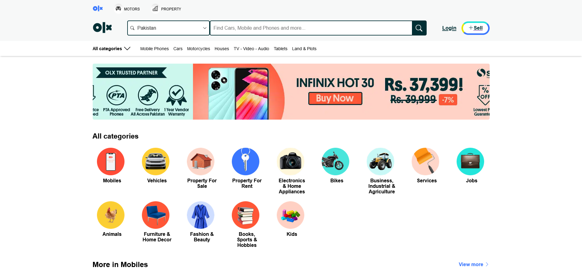This screenshot has width=582, height=275.
Task: Open the Kids toy blocks icon
Action: (291, 215)
